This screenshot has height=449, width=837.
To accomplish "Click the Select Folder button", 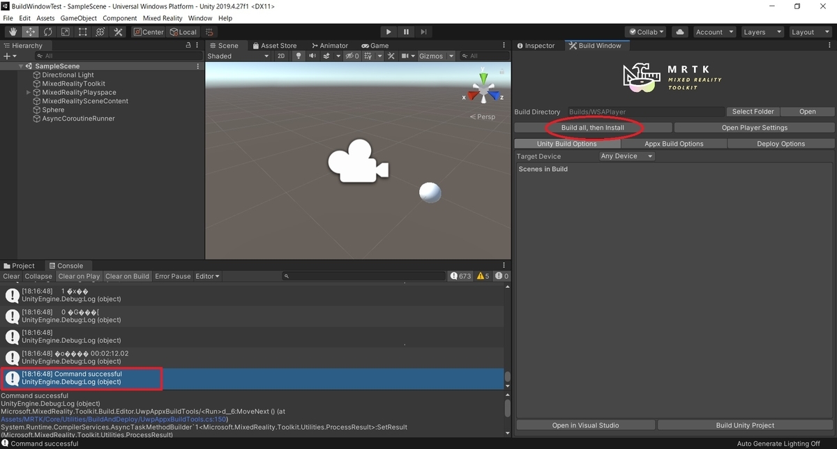I will (753, 112).
